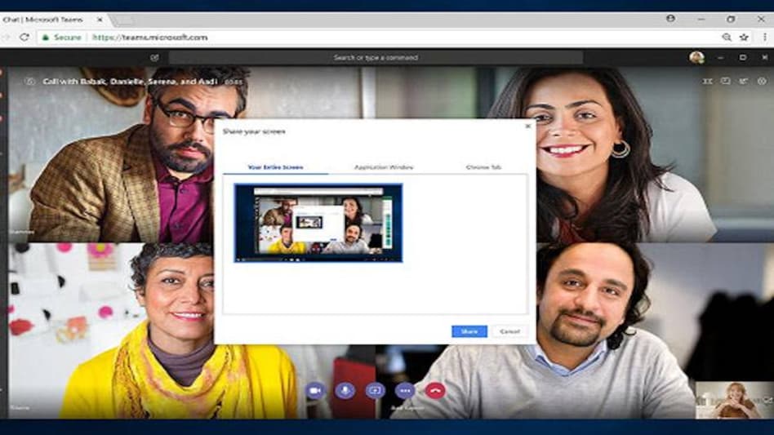This screenshot has width=774, height=435.
Task: Open the zoom magnifier icon in address bar
Action: 727,37
